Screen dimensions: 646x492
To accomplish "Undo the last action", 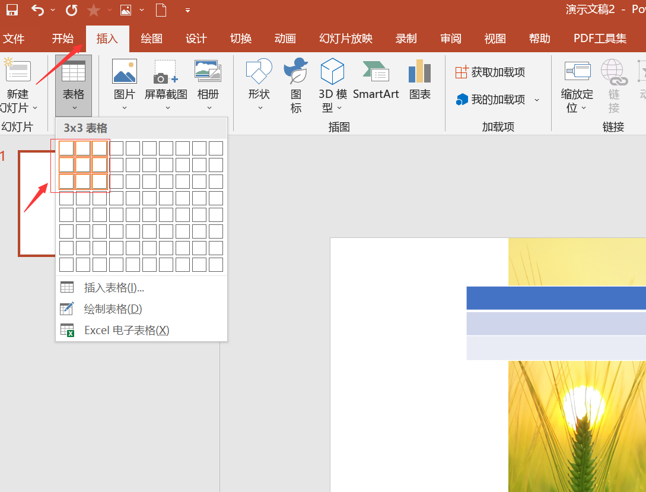I will (x=37, y=10).
